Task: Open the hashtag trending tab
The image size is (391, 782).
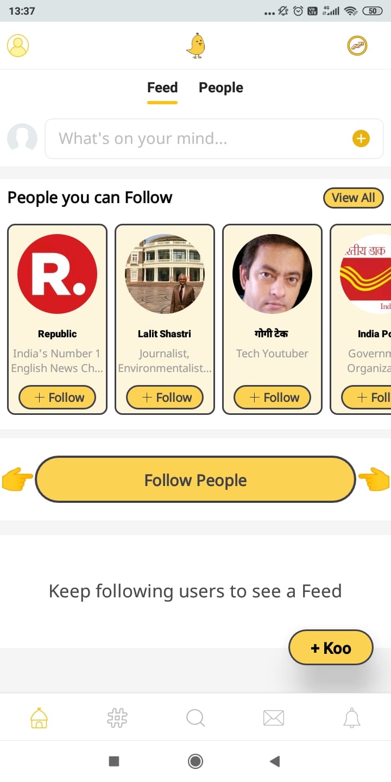Action: click(x=117, y=718)
